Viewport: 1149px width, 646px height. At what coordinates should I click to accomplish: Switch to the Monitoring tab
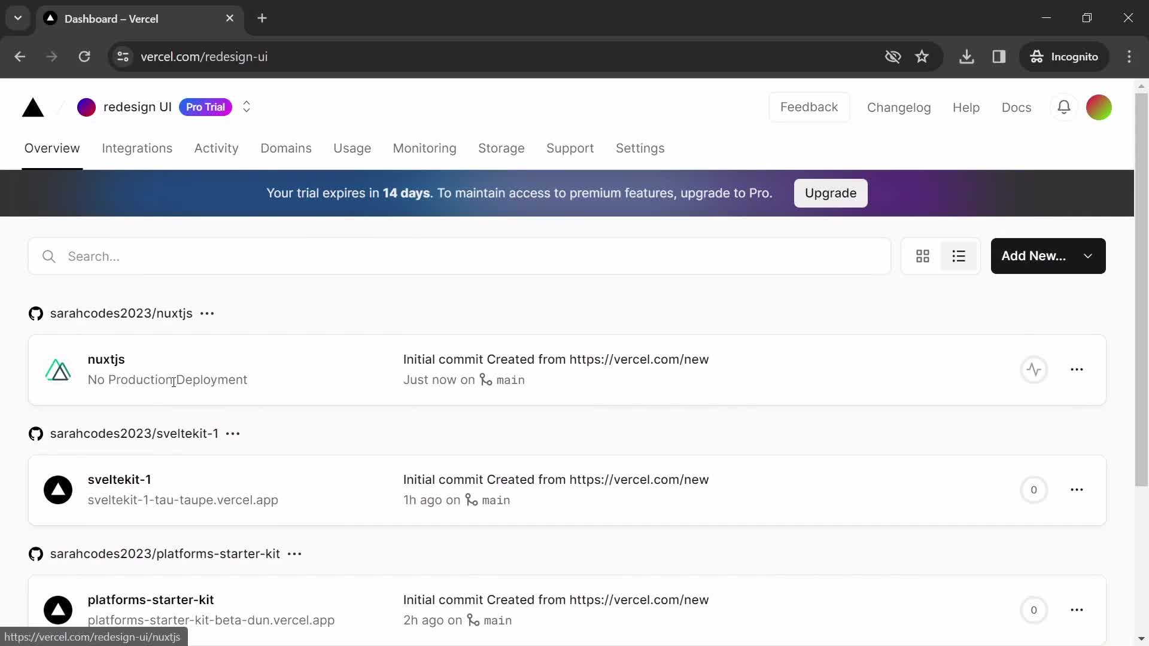(x=424, y=148)
